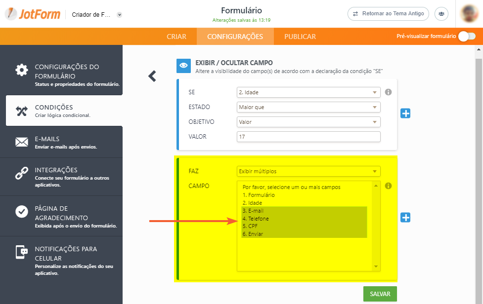The image size is (483, 304).
Task: Add condition rule with upper plus icon
Action: coord(405,114)
